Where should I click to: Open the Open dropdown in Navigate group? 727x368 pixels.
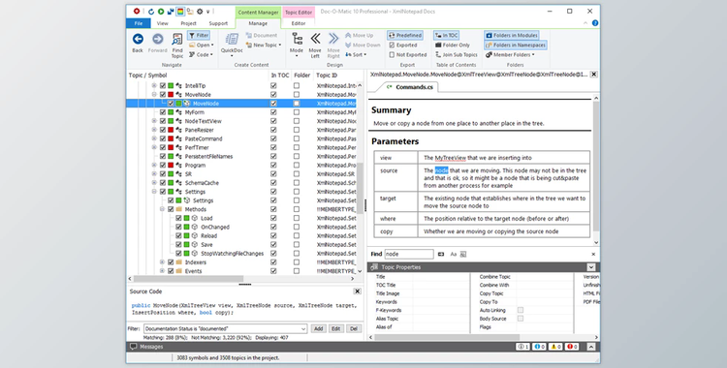[202, 45]
